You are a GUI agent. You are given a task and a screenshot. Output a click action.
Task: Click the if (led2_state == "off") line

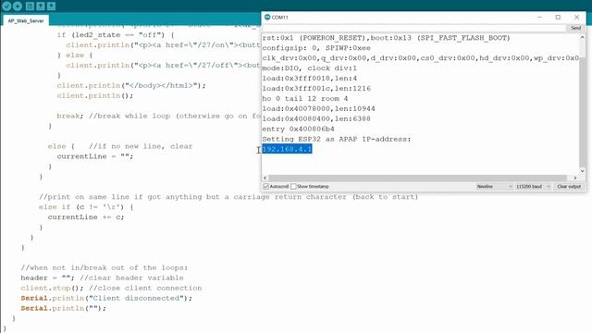pos(116,35)
